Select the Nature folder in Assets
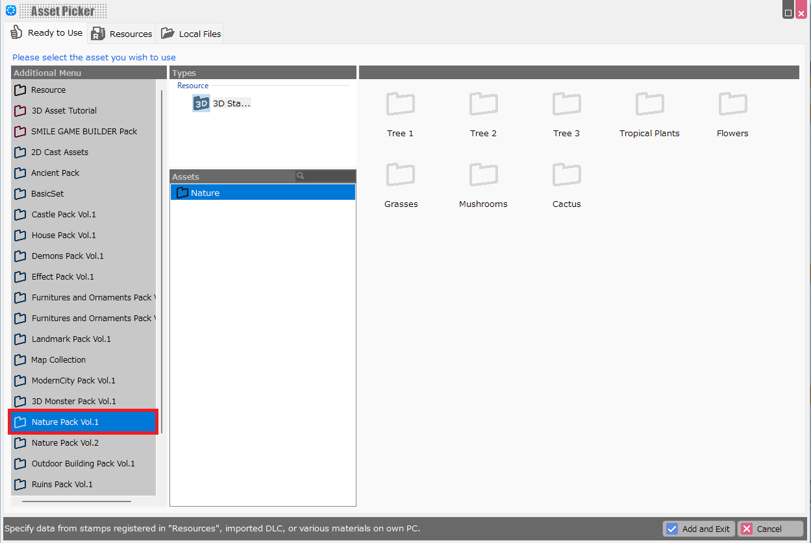 point(205,193)
